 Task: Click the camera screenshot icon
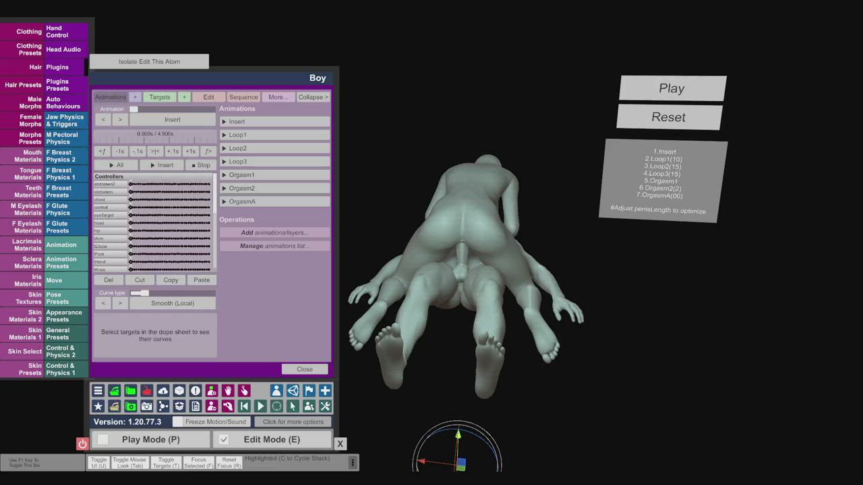pyautogui.click(x=147, y=406)
